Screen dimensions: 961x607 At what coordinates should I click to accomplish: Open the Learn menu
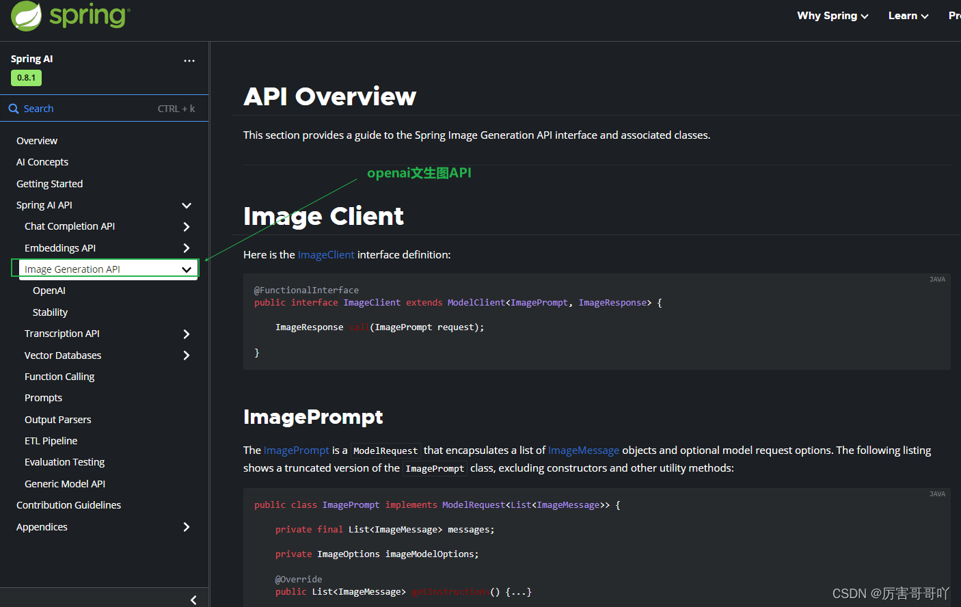(x=908, y=16)
